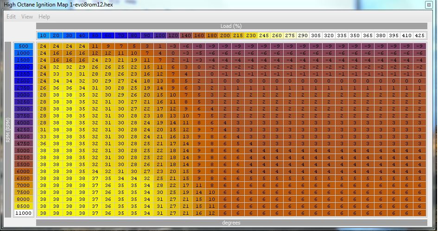Screen dimensions: 438x231
Task: Select the 2250 RPM row header
Action: tap(24, 74)
